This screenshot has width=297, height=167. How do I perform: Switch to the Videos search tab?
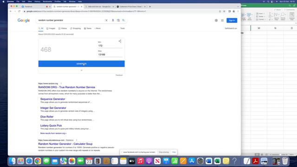click(63, 28)
